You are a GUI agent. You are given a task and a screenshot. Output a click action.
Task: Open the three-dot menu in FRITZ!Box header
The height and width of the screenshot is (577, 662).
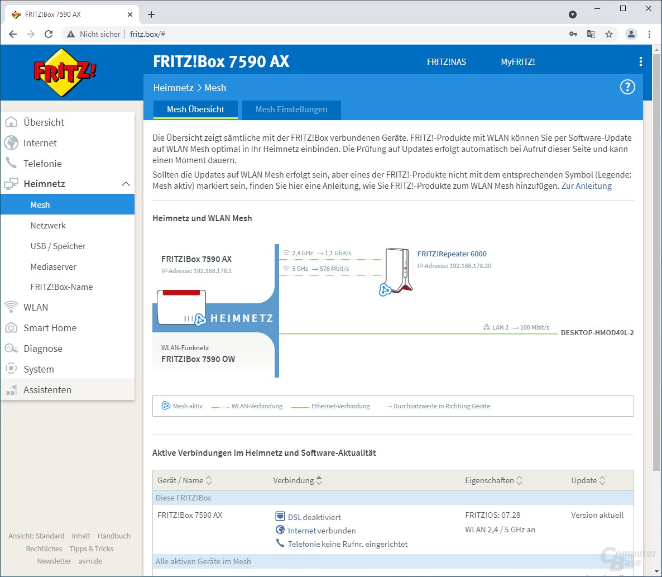[x=640, y=61]
